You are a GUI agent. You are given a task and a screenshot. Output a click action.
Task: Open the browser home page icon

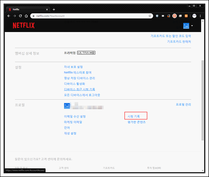[26, 16]
